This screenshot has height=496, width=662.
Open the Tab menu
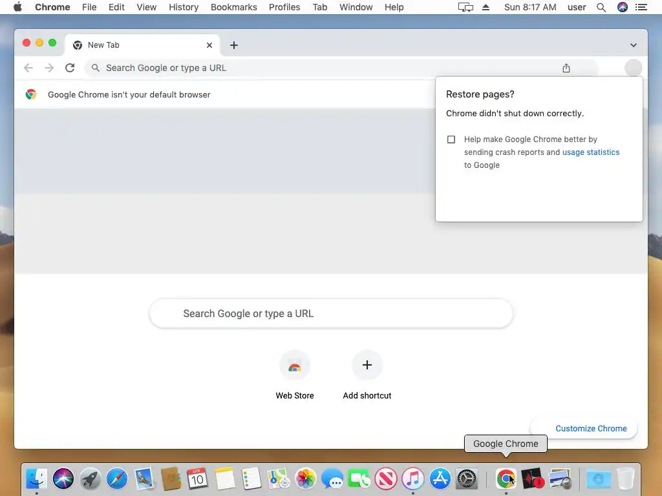pyautogui.click(x=319, y=7)
